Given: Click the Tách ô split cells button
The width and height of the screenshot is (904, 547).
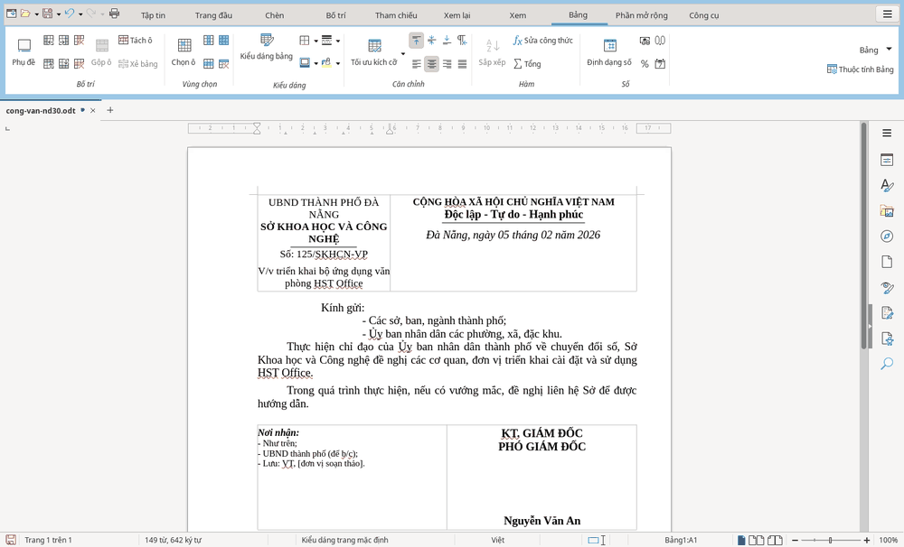Looking at the screenshot, I should click(136, 40).
